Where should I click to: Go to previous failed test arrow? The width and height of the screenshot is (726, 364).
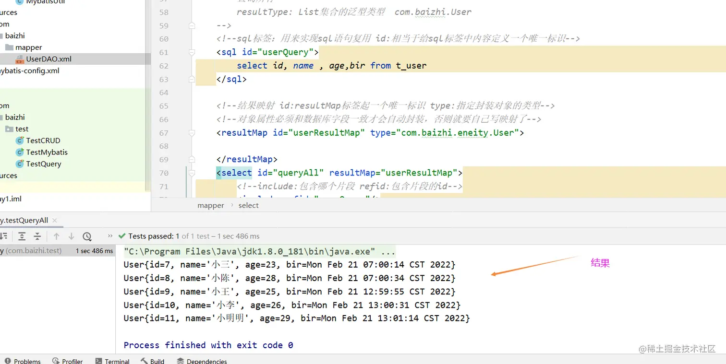(56, 236)
